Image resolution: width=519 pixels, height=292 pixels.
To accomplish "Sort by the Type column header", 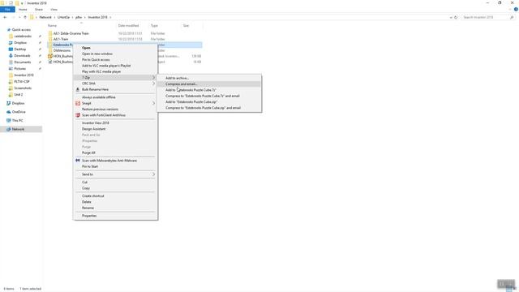I will tap(154, 26).
